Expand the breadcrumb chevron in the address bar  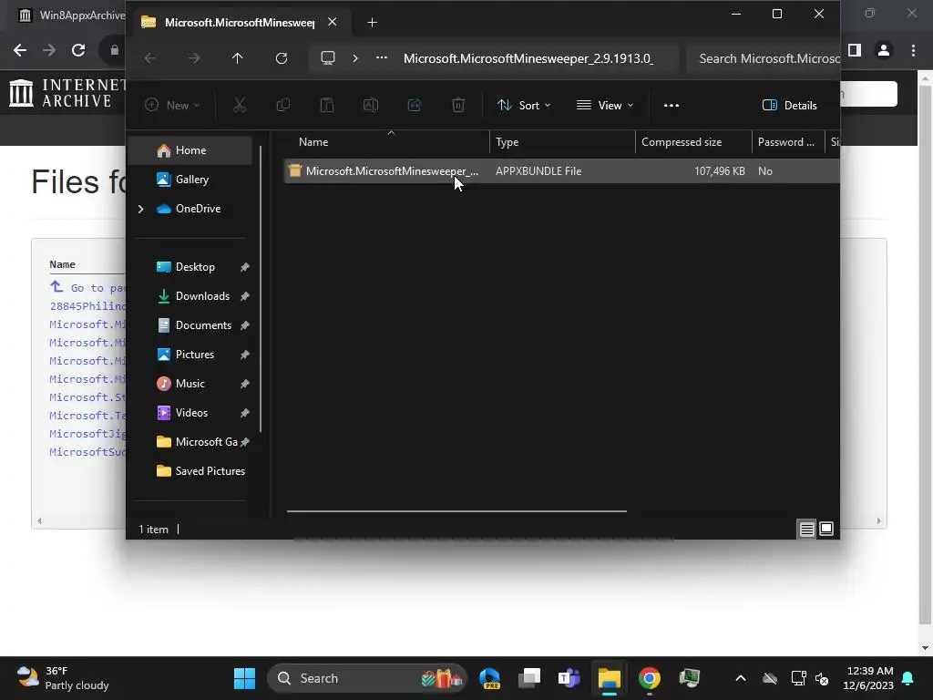coord(355,57)
